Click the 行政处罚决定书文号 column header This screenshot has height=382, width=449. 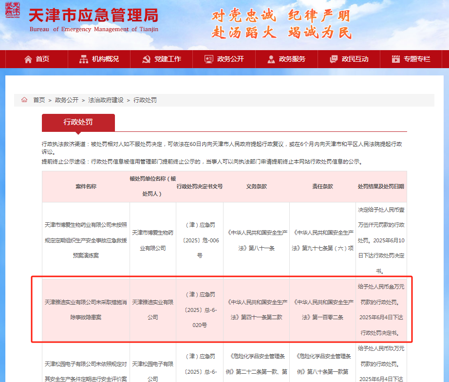200,186
